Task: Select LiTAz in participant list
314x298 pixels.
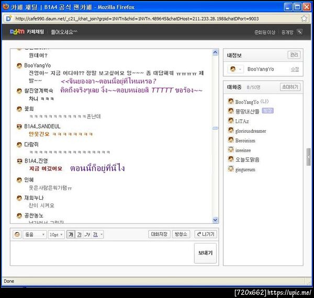Action: click(x=242, y=121)
